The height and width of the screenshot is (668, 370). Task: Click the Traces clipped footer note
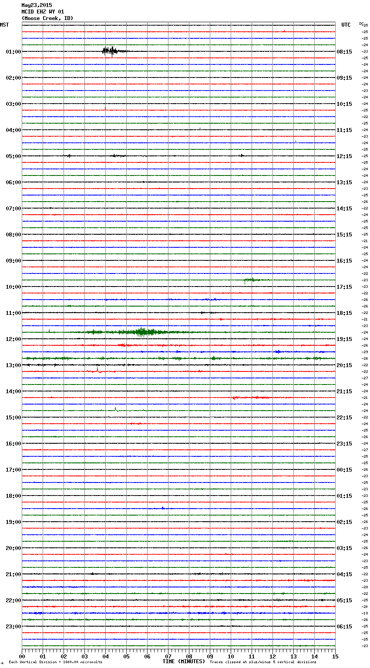[263, 662]
